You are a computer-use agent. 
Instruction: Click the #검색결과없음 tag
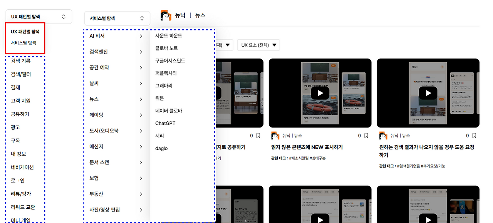(x=409, y=166)
